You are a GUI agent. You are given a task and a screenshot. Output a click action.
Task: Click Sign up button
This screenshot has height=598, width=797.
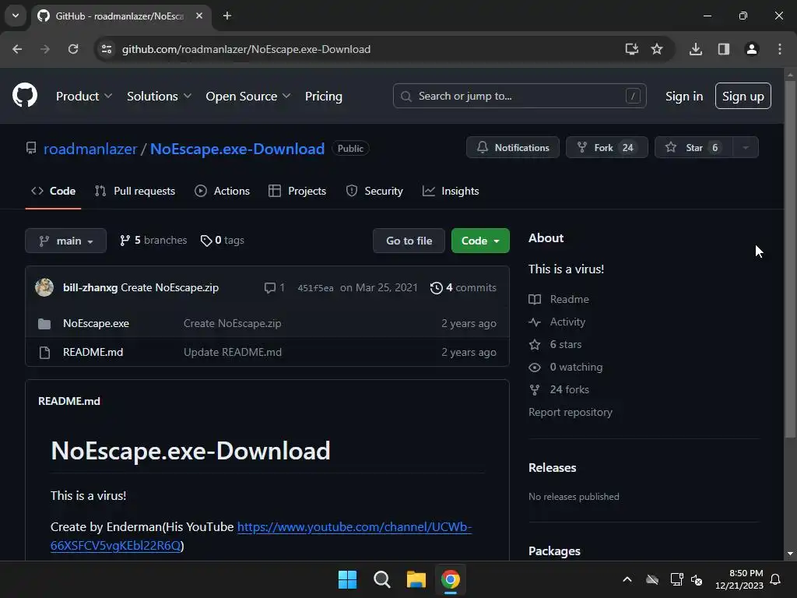743,96
